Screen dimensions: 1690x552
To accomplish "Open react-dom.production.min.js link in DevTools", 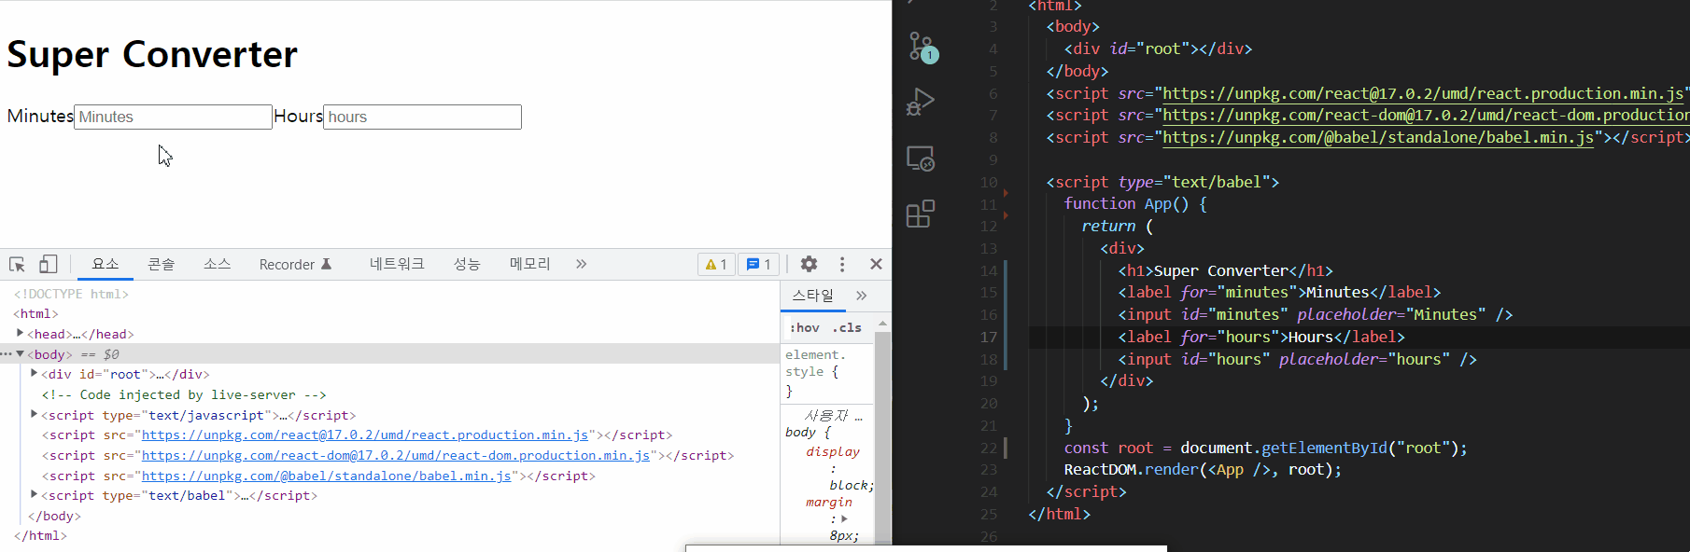I will [x=396, y=456].
